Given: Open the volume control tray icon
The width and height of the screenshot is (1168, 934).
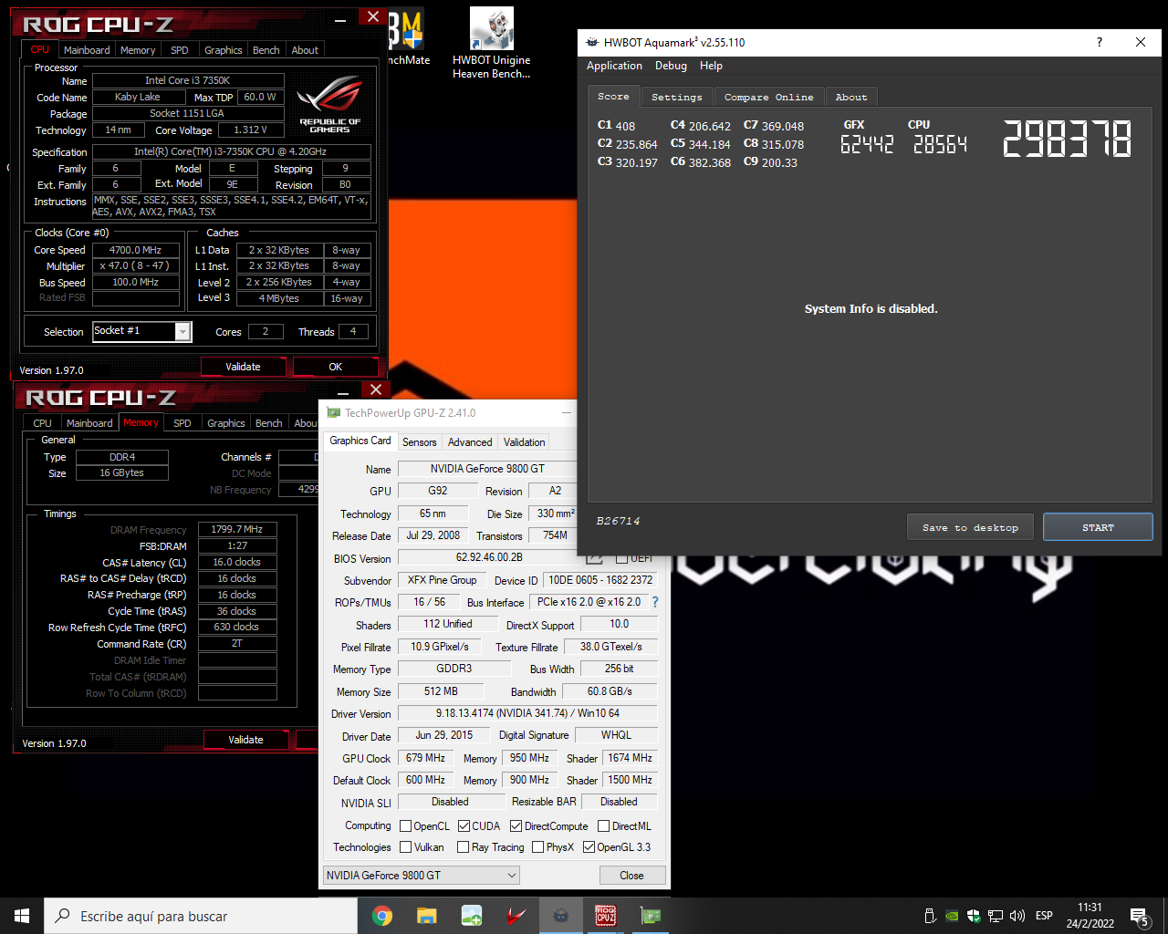Looking at the screenshot, I should coord(1017,916).
